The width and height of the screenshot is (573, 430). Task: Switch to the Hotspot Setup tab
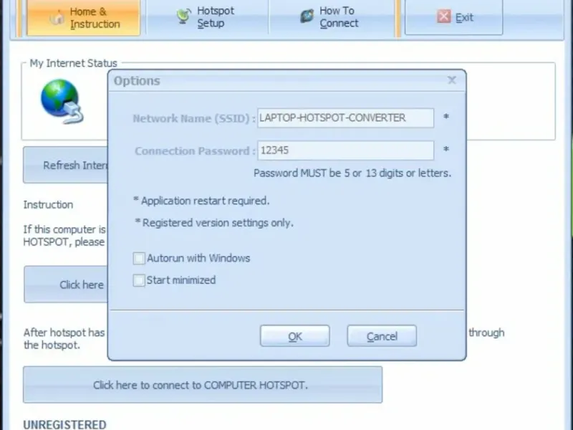click(207, 16)
